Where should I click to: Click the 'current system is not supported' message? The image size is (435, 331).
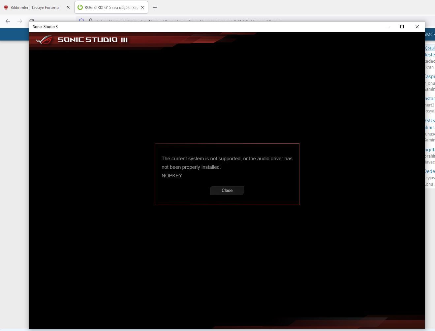click(227, 163)
